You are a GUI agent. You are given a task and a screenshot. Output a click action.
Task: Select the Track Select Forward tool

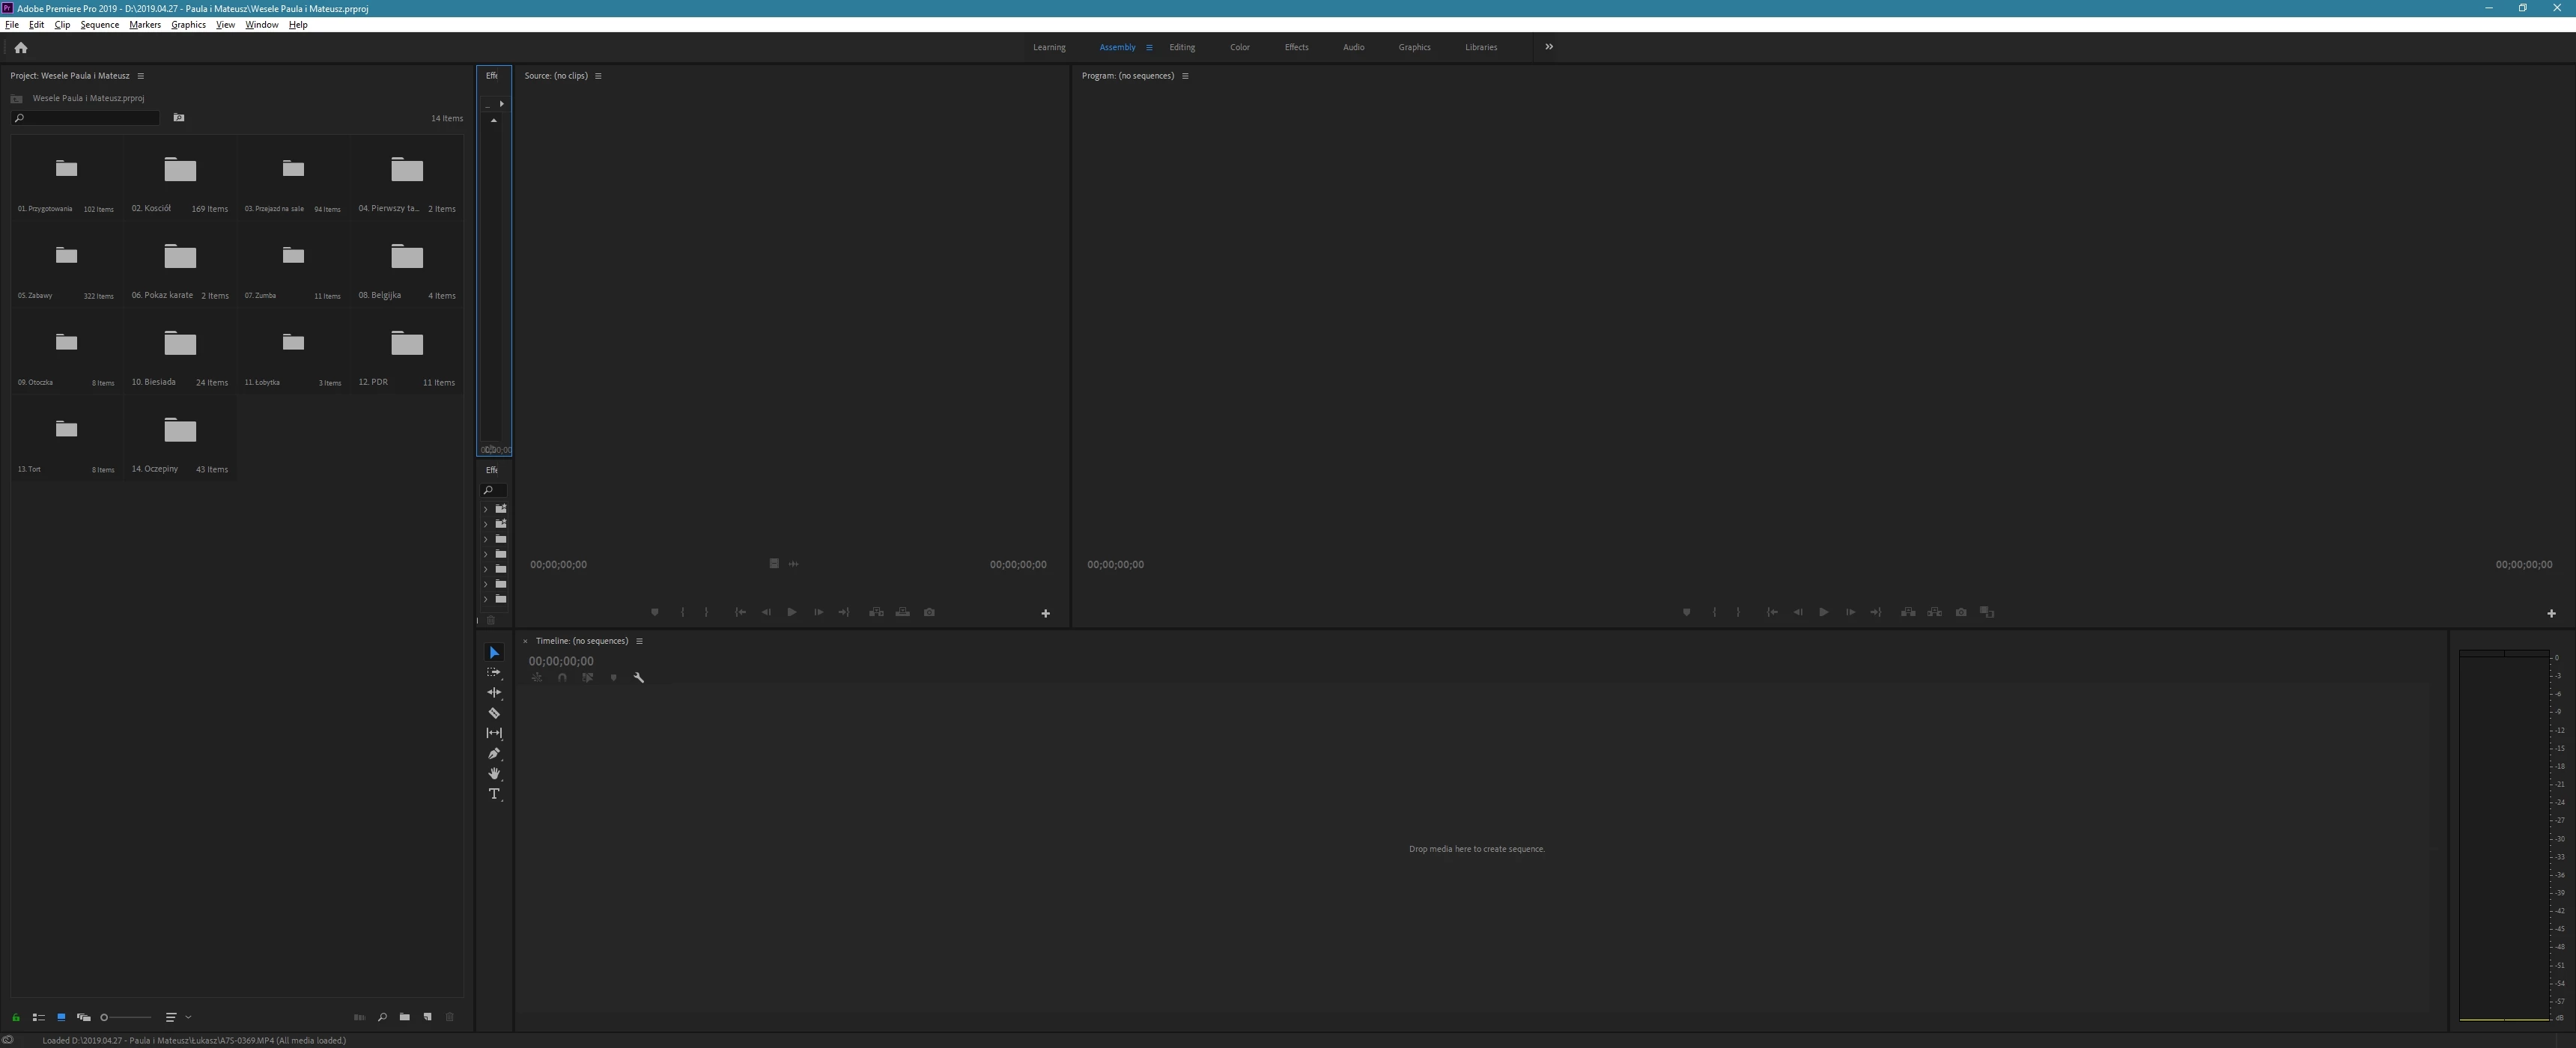point(494,672)
